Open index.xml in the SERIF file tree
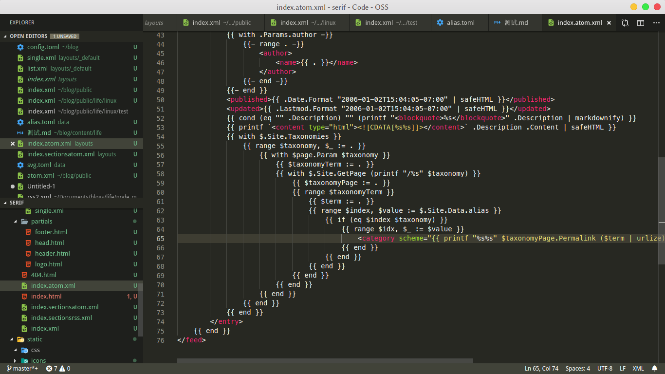Screen dimensions: 665x374 [72, 329]
